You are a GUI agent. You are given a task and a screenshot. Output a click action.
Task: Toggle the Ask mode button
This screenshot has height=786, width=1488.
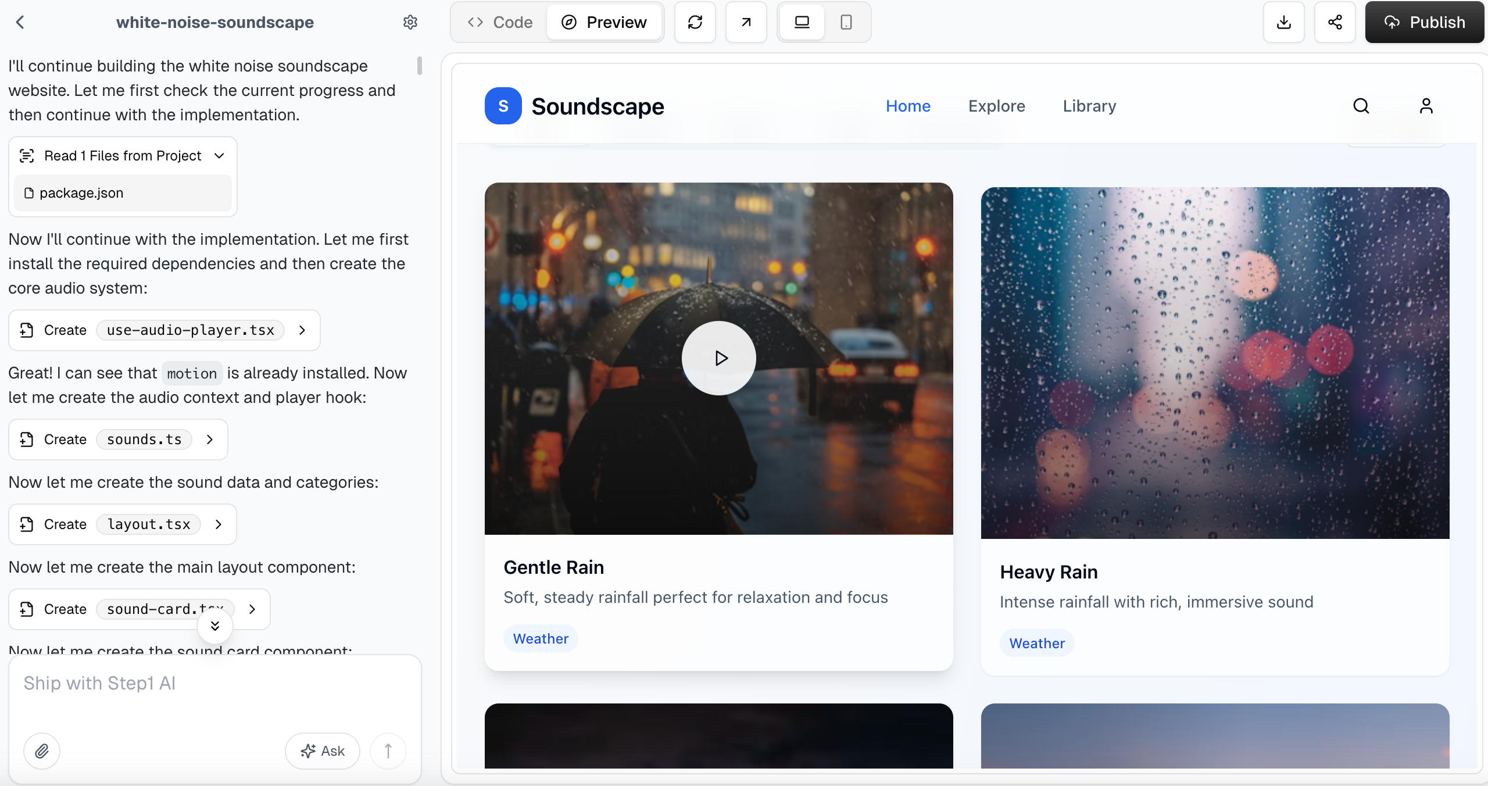[x=322, y=751]
